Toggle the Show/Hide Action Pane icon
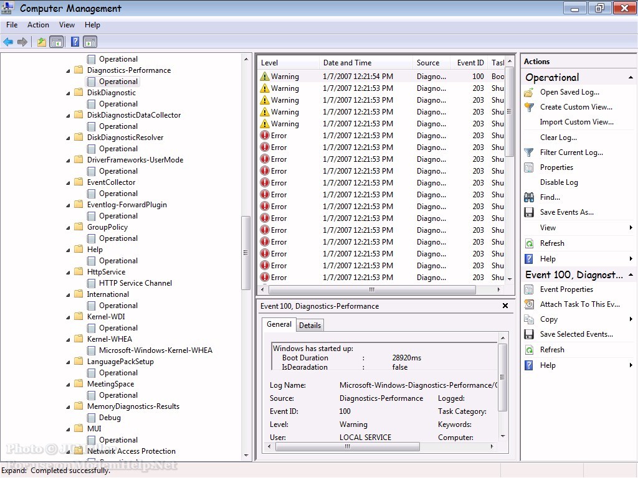The width and height of the screenshot is (638, 478). pos(90,42)
